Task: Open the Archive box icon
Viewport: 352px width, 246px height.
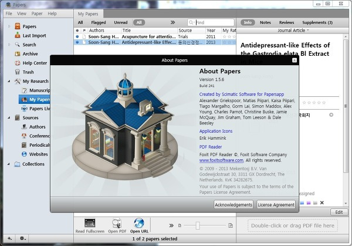Action: [18, 53]
